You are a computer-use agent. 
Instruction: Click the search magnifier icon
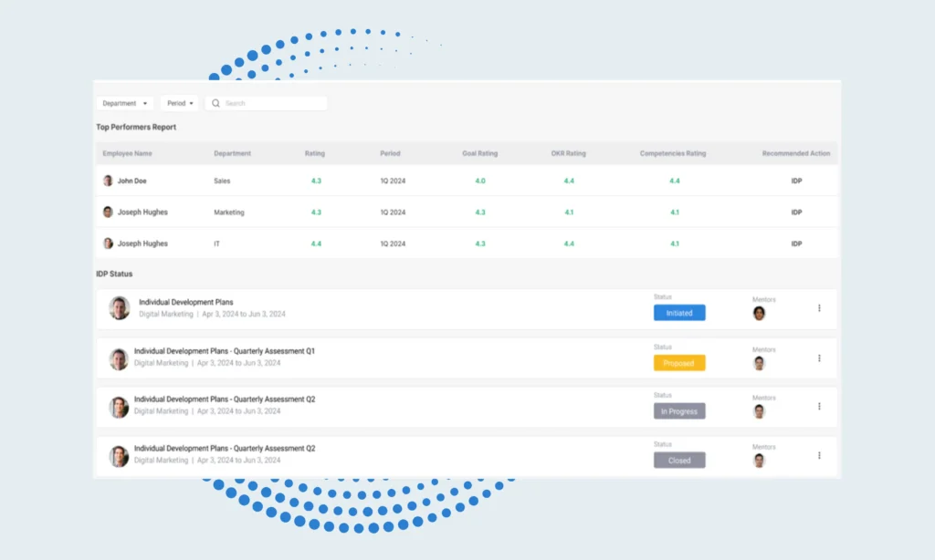click(216, 104)
